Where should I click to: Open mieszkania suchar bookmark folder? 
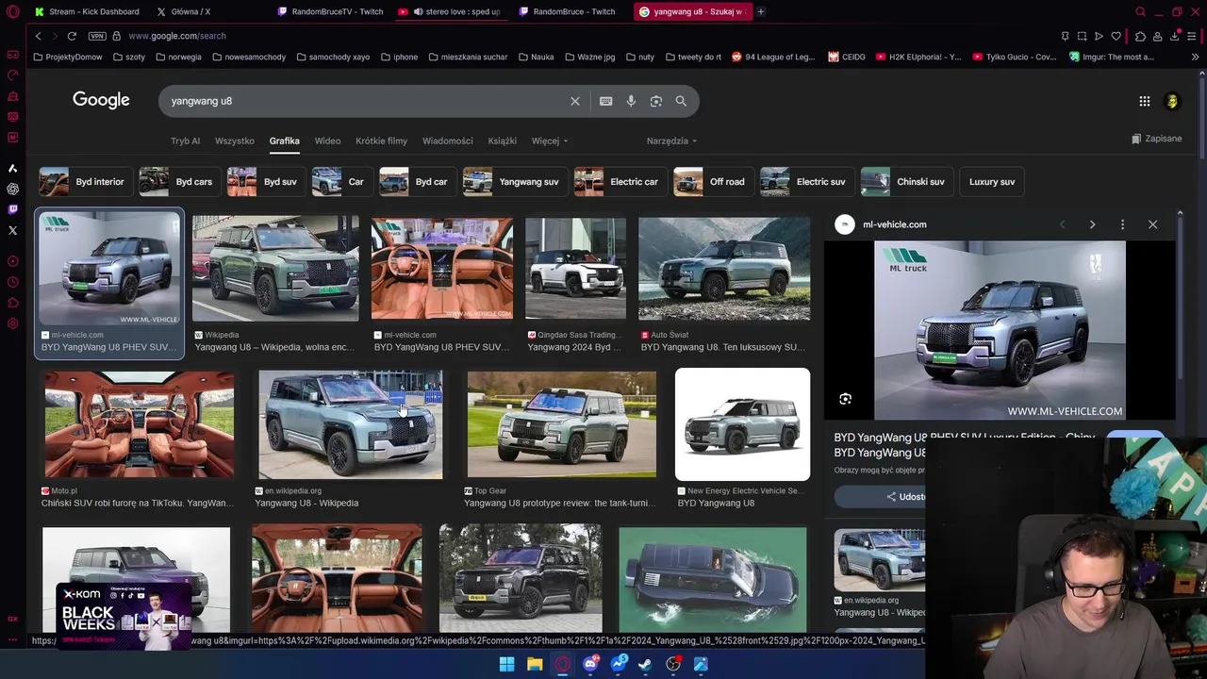point(468,57)
